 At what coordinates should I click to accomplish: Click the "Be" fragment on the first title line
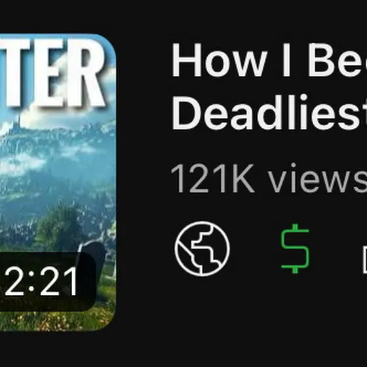coord(338,60)
